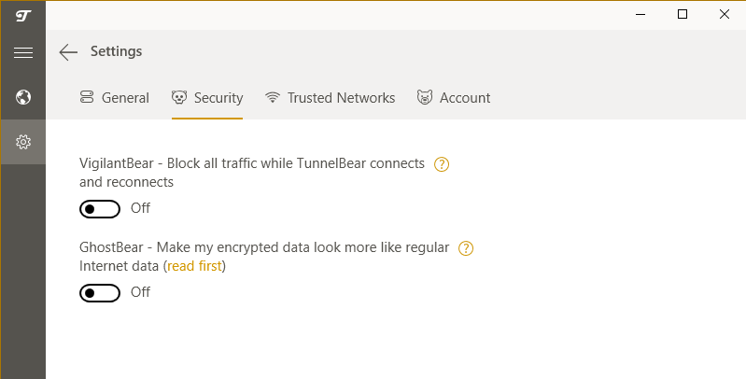The width and height of the screenshot is (746, 379).
Task: Go back using the arrow beside Settings
Action: tap(68, 52)
